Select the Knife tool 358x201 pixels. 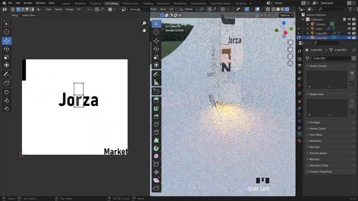click(x=157, y=132)
